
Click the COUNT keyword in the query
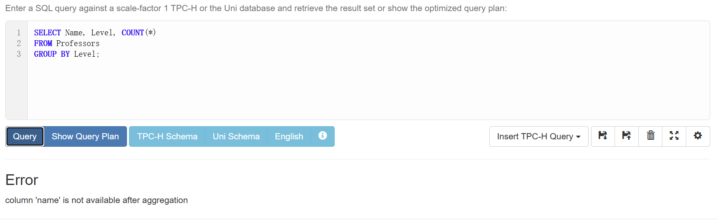(x=133, y=32)
